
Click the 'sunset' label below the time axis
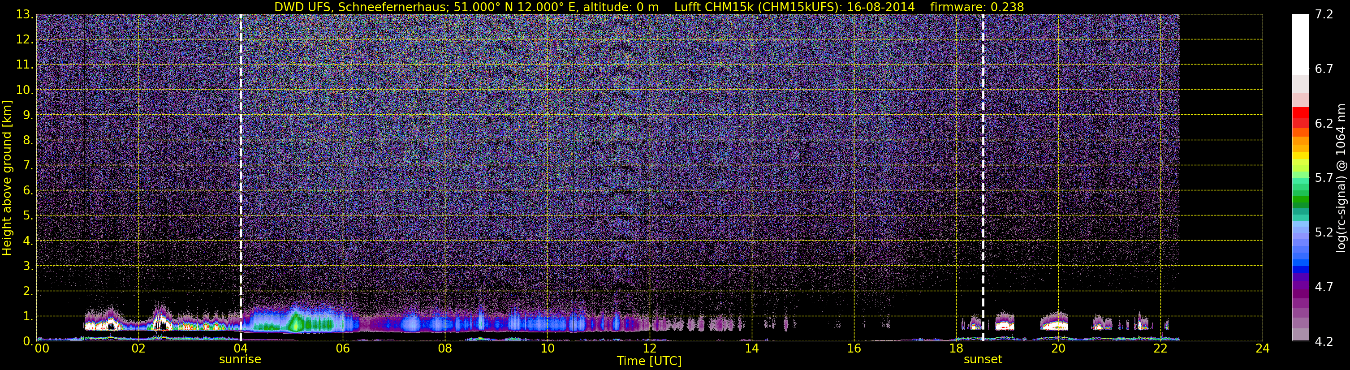[983, 360]
